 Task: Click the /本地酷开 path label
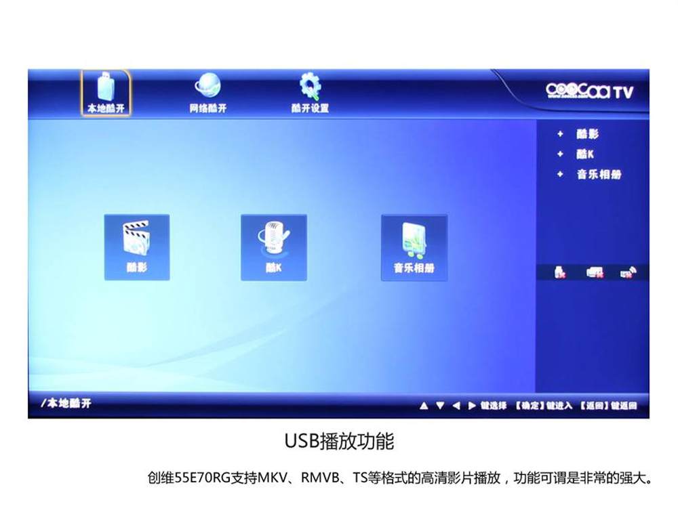coord(66,404)
